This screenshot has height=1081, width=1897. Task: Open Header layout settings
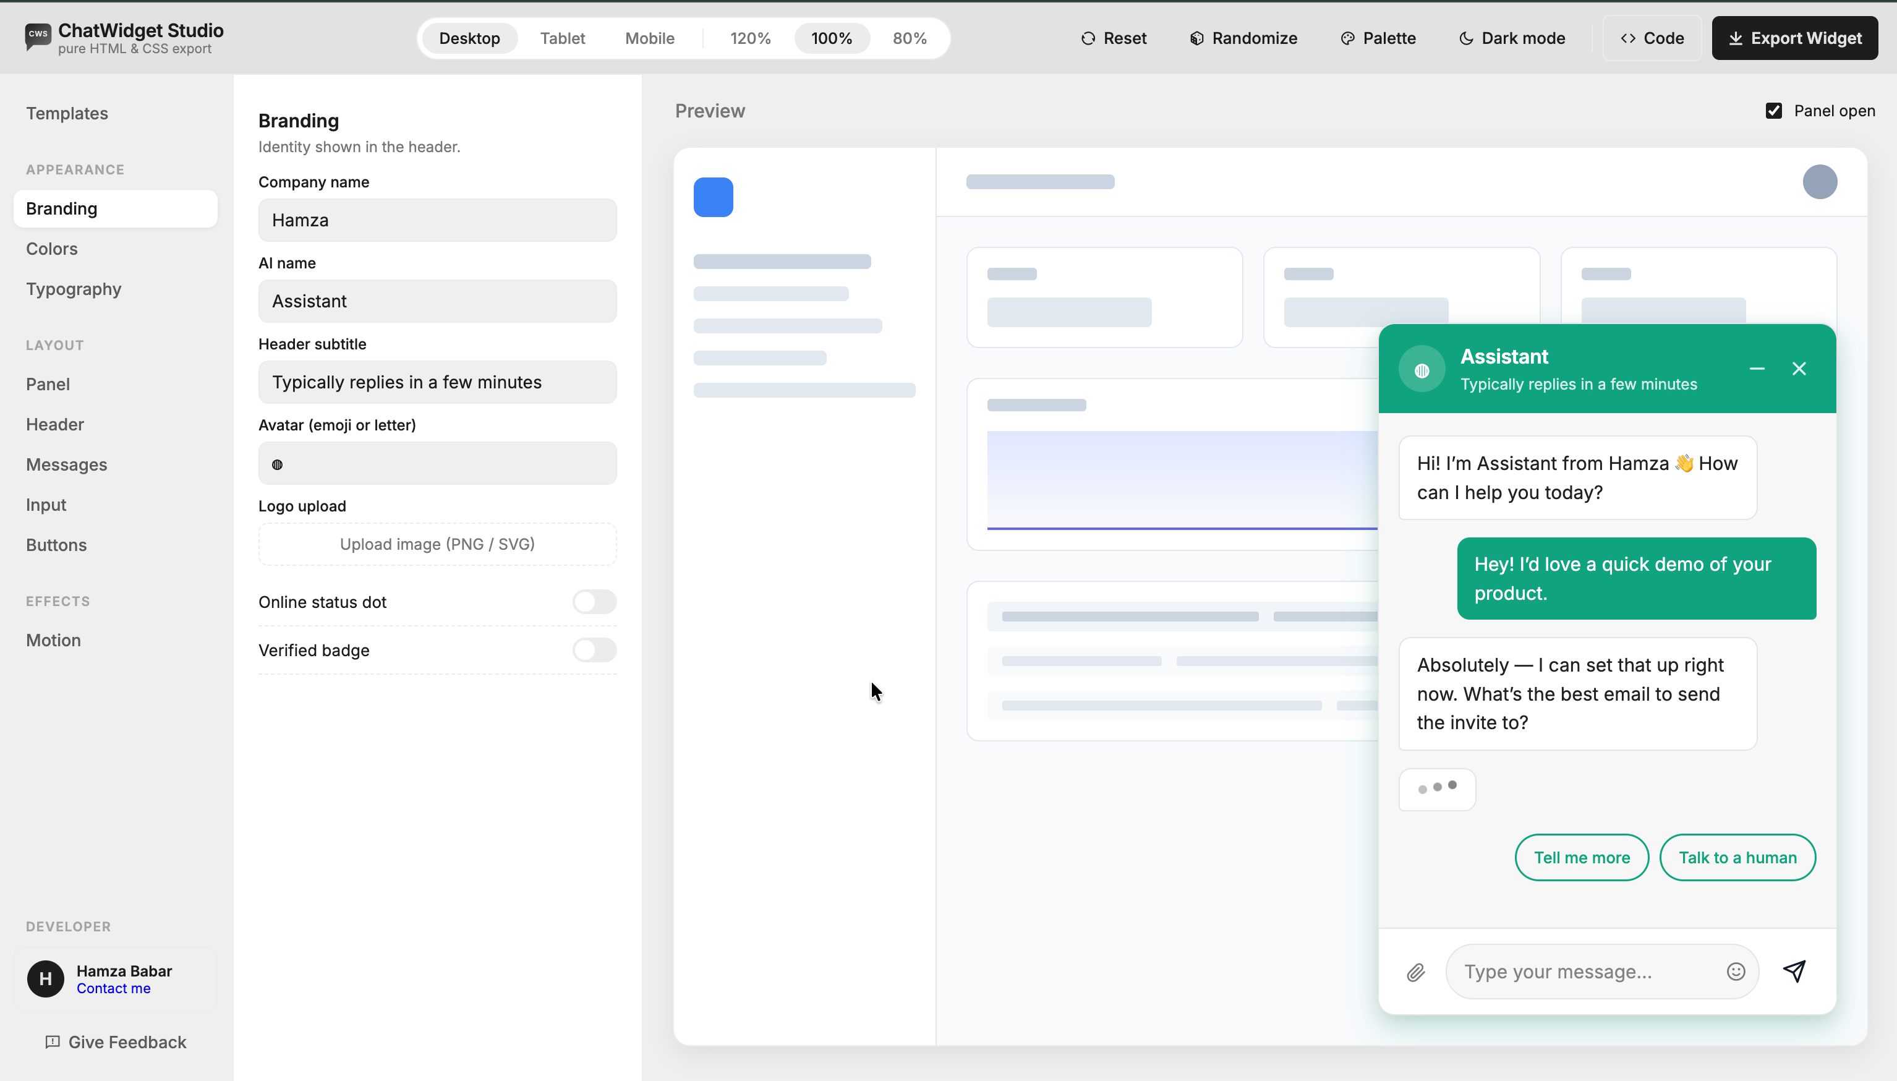click(115, 425)
